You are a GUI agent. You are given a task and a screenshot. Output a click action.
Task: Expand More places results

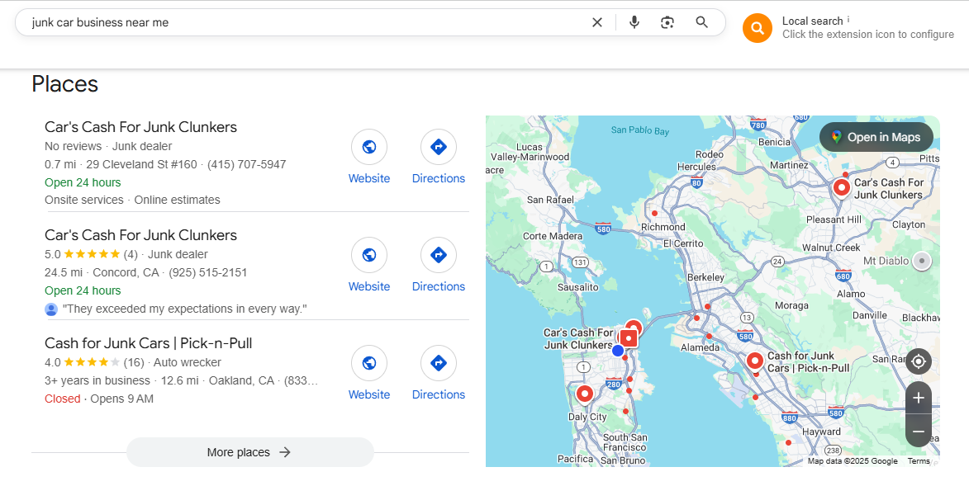pyautogui.click(x=249, y=452)
